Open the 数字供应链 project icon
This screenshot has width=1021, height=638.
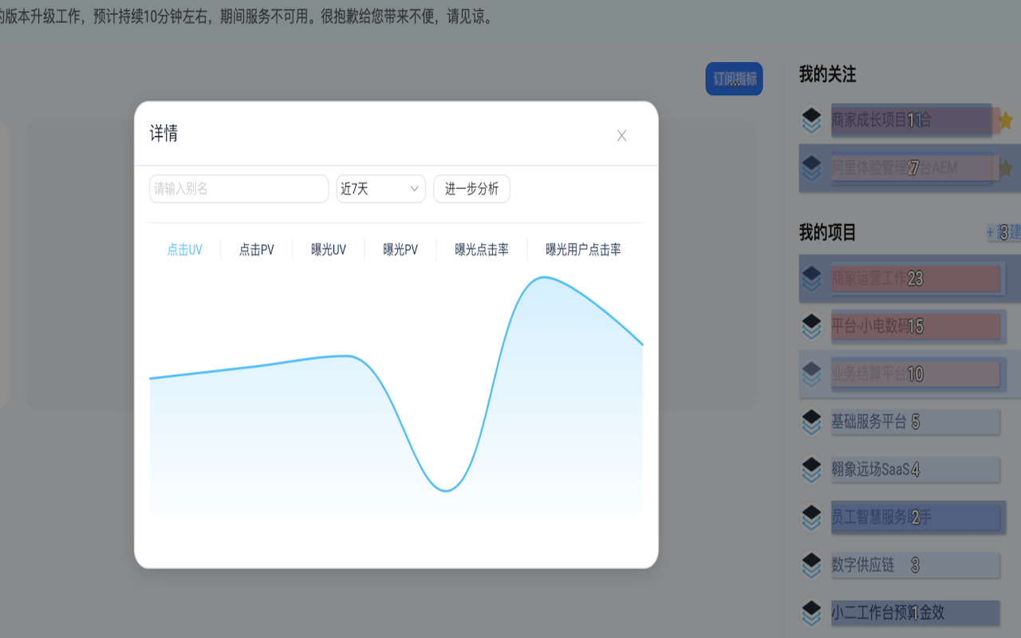pos(811,565)
